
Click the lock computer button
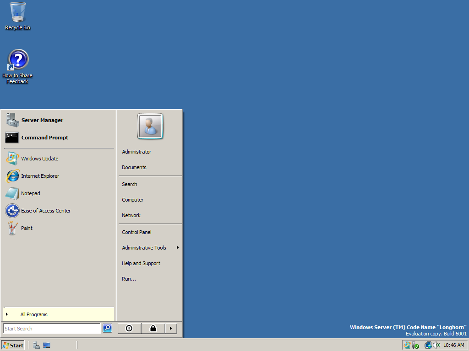[x=153, y=328]
